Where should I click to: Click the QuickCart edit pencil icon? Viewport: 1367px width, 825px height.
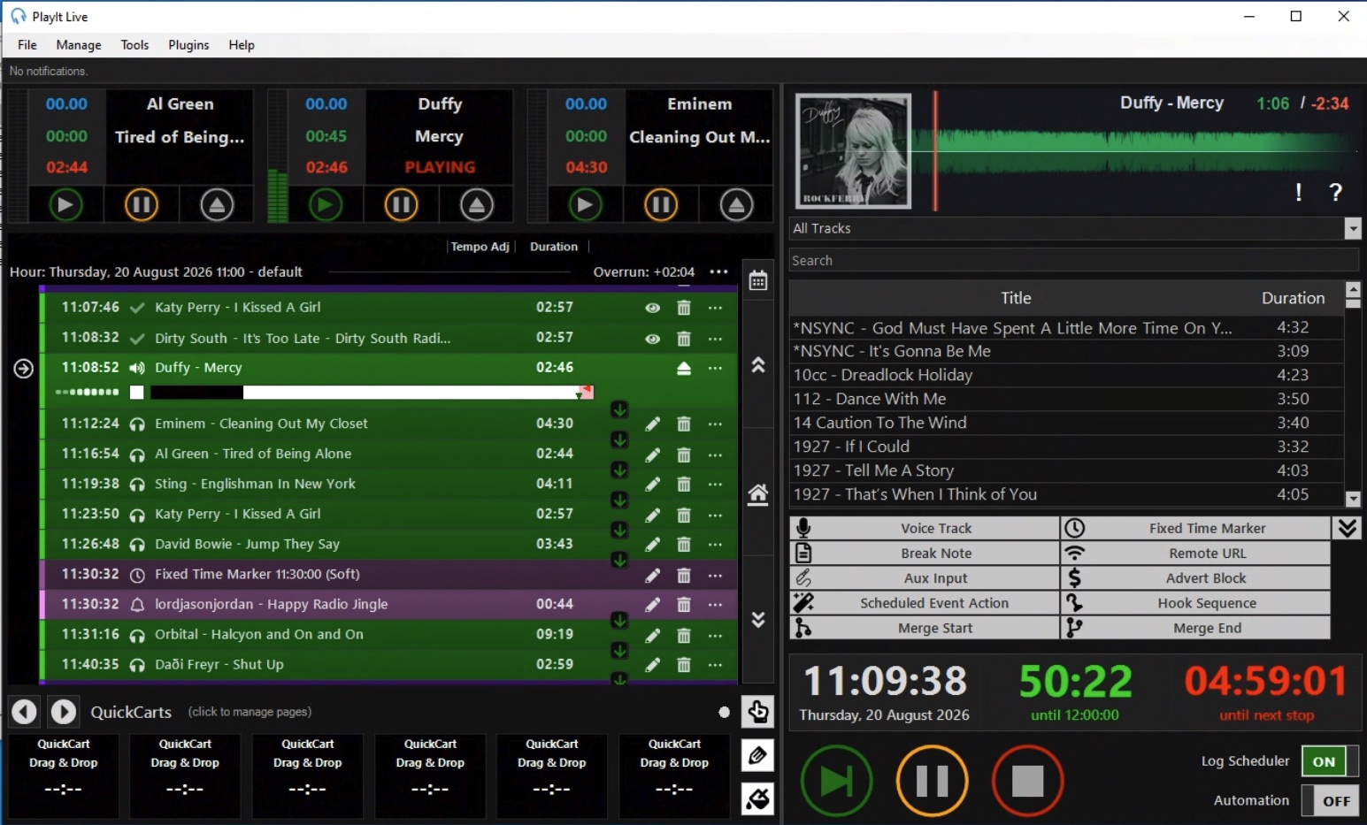pyautogui.click(x=758, y=755)
